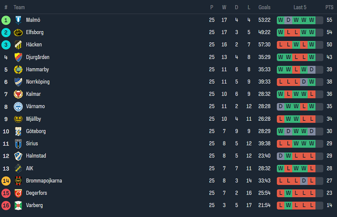This screenshot has height=217, width=337.
Task: Open the Brommapojkarna team link
Action: pyautogui.click(x=44, y=181)
